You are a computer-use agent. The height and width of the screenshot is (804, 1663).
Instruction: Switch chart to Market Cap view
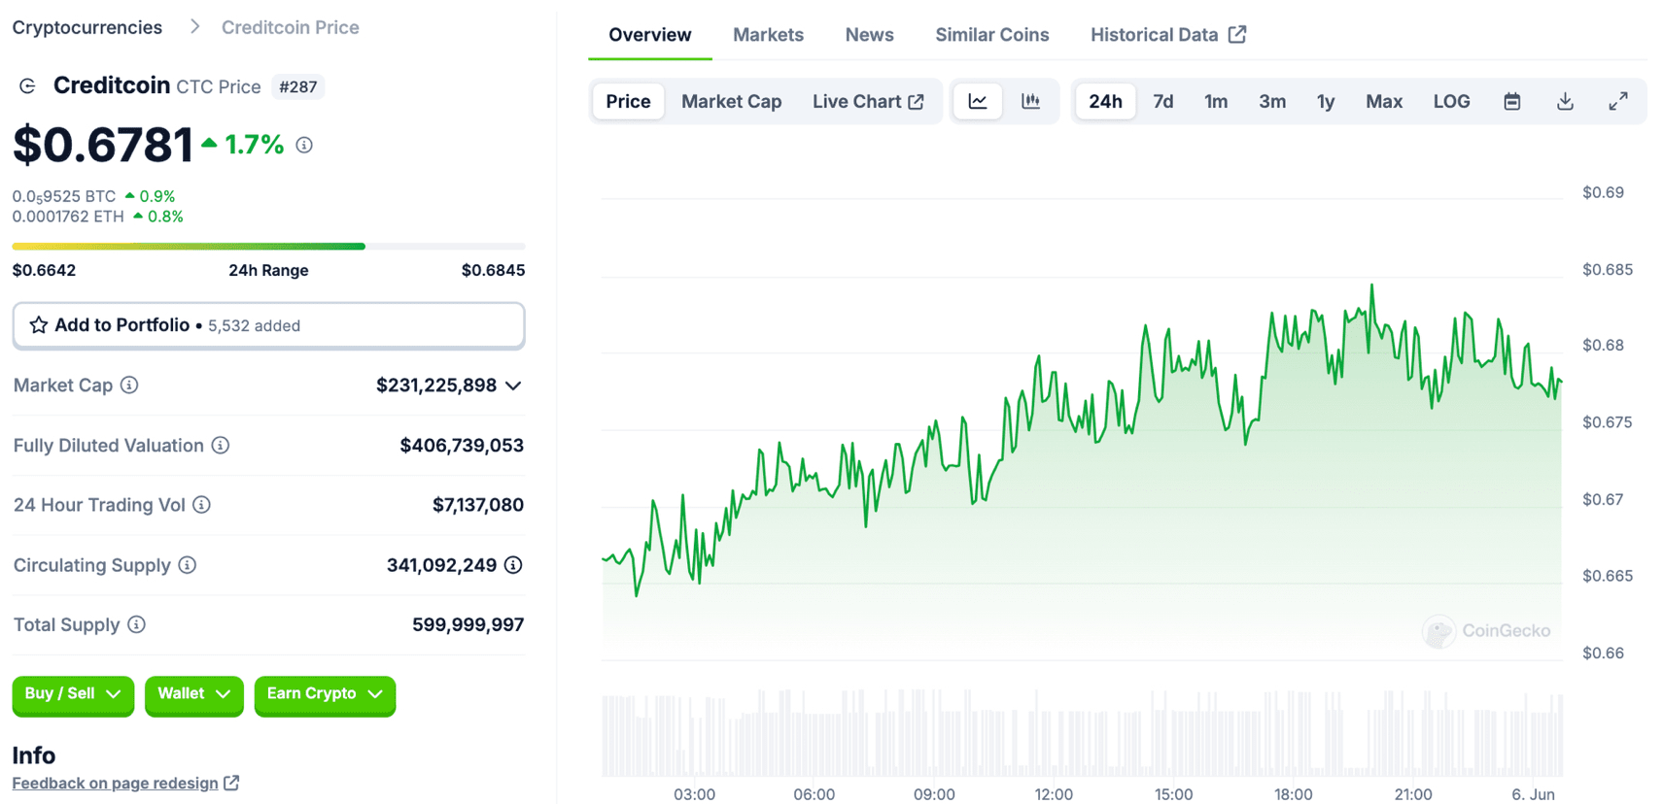point(731,101)
